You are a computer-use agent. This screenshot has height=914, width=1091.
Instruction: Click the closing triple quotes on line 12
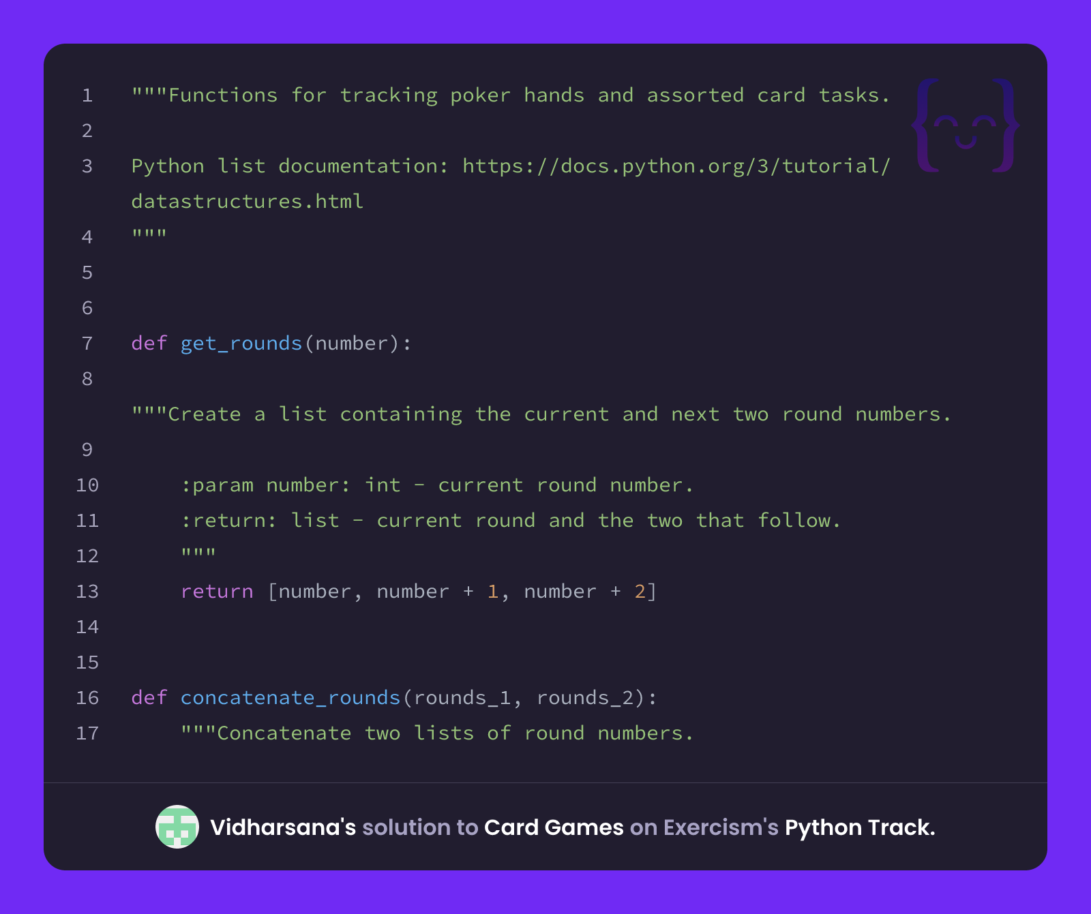(x=198, y=553)
